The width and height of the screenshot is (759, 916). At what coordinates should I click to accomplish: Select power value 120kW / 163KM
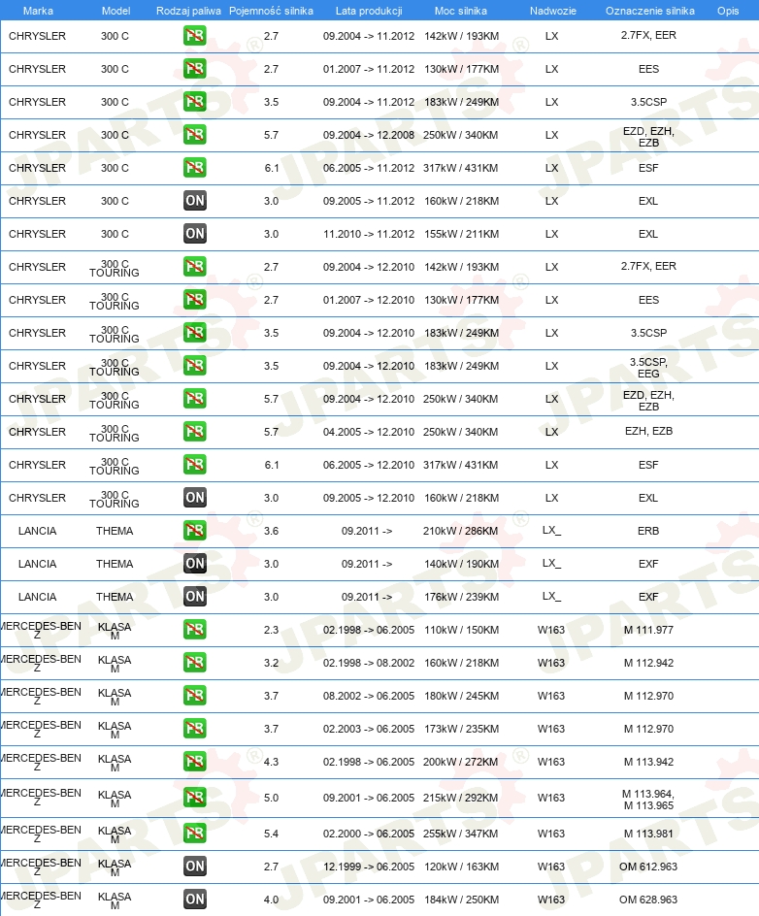coord(462,867)
